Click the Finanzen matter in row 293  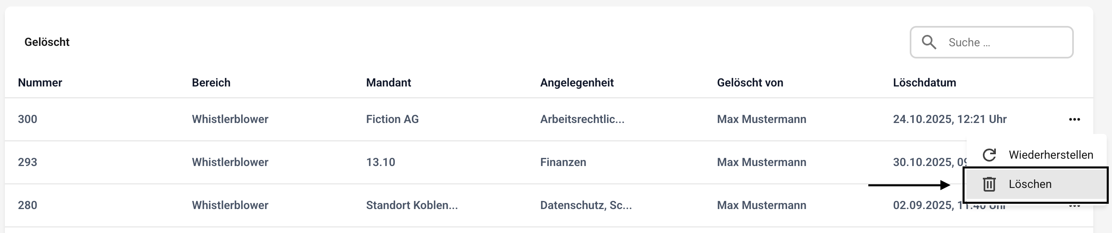tap(563, 162)
